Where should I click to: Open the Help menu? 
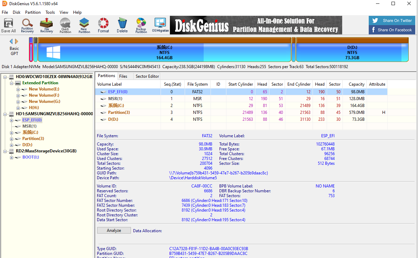pyautogui.click(x=77, y=12)
